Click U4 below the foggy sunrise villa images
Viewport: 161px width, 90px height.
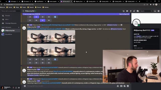tap(49, 59)
